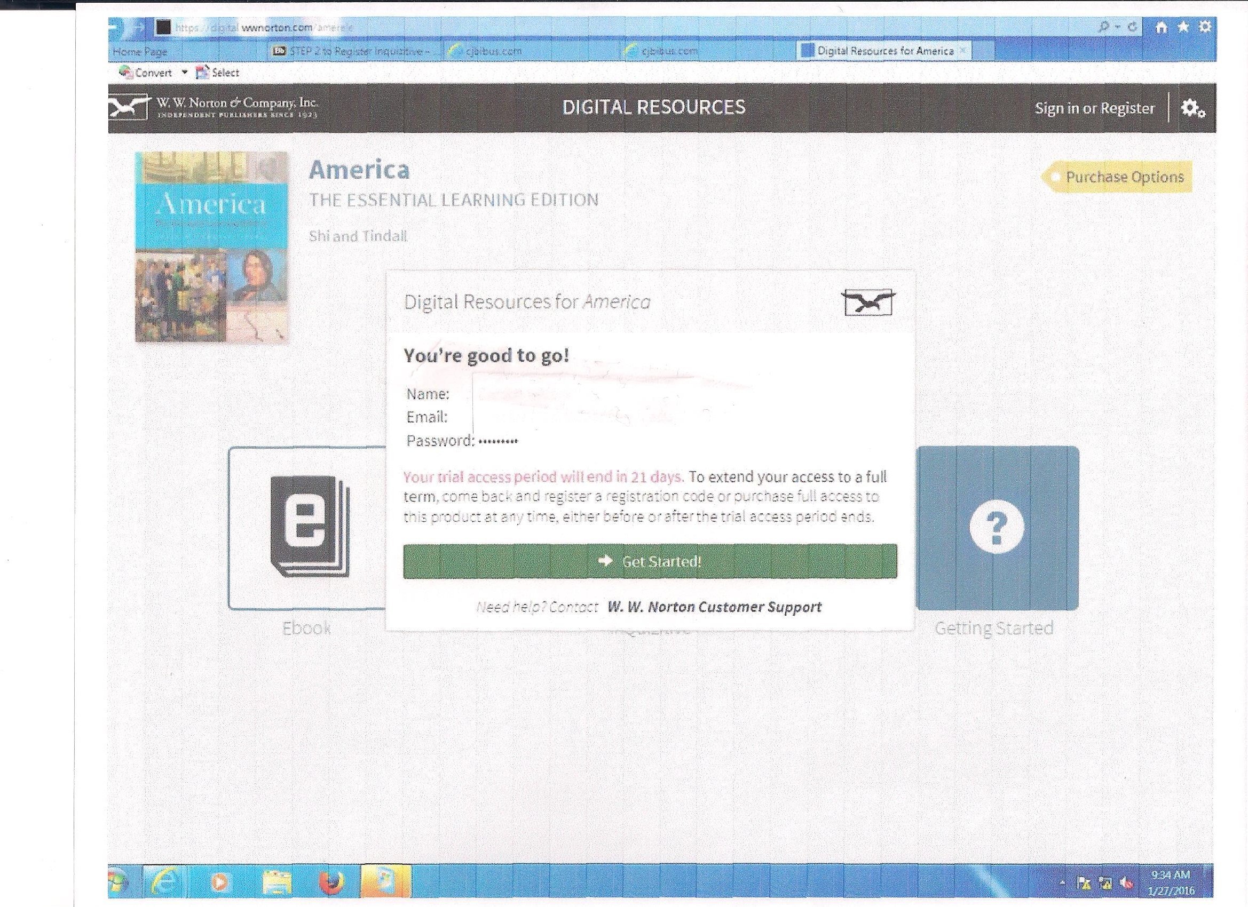Click the Select toolbar button
Screen dimensions: 1248x907
click(217, 73)
